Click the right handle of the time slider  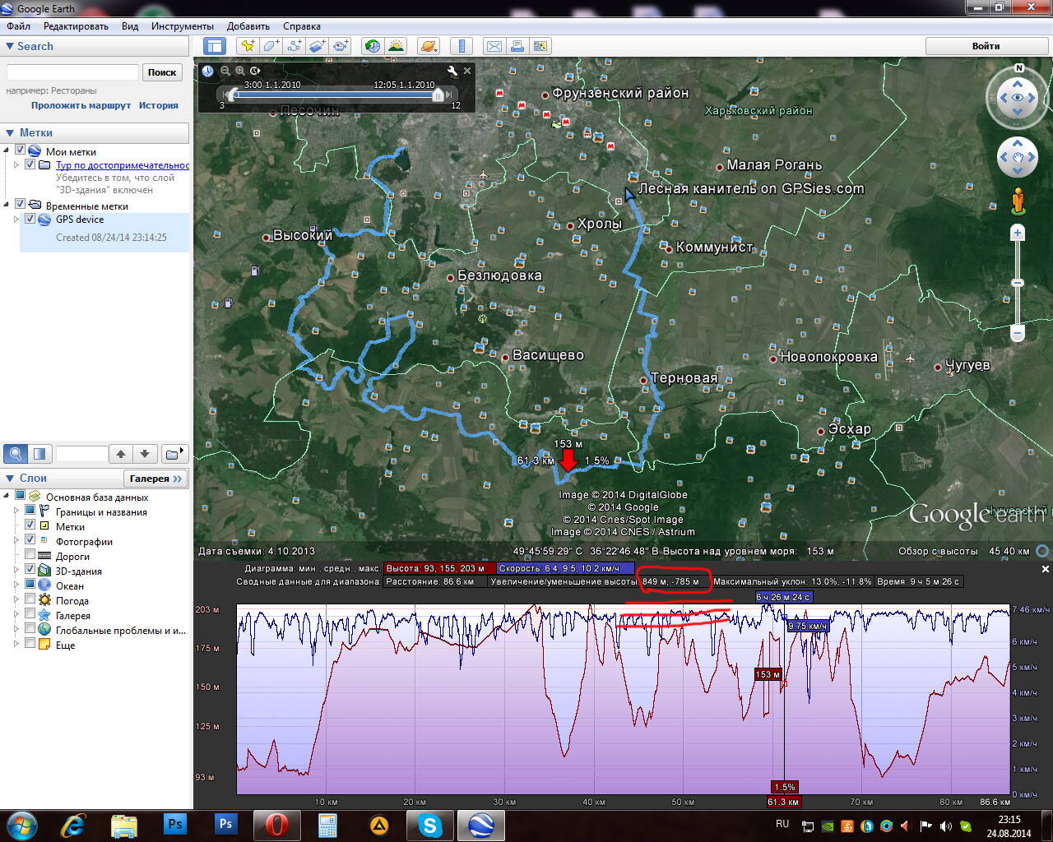pyautogui.click(x=438, y=95)
